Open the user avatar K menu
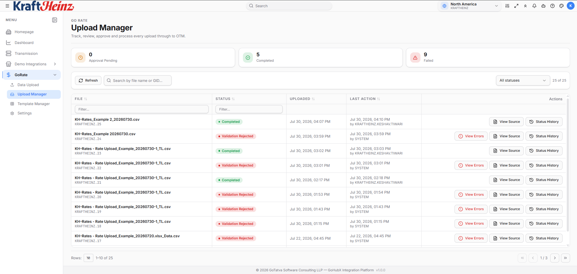This screenshot has width=577, height=274. (570, 6)
